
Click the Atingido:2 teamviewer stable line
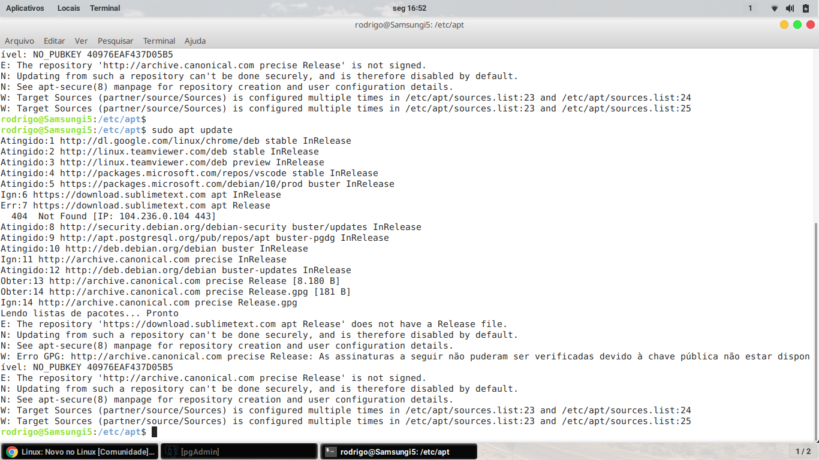click(x=159, y=152)
